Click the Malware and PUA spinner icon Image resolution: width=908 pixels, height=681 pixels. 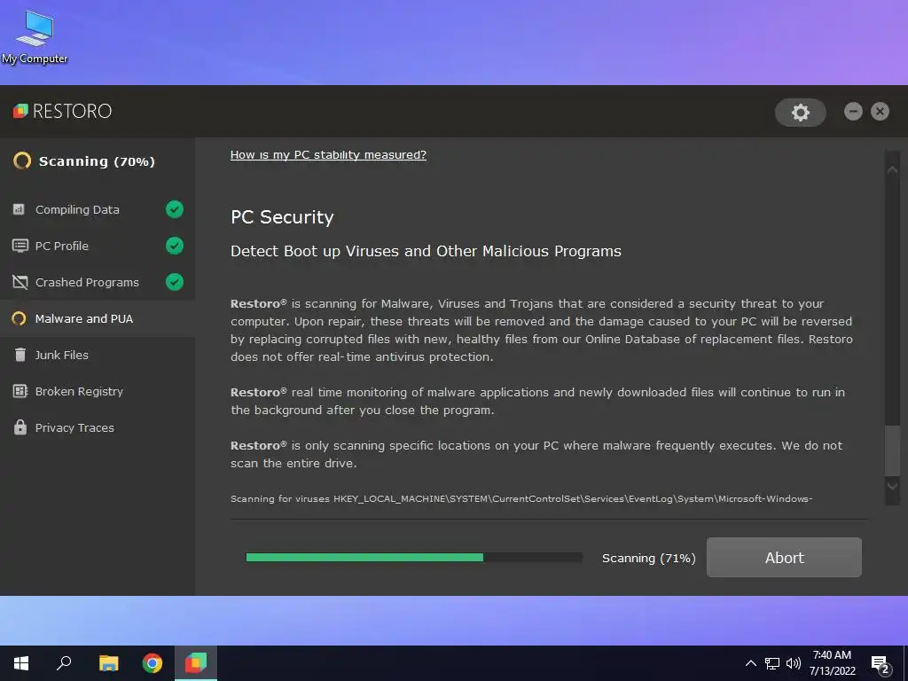20,318
